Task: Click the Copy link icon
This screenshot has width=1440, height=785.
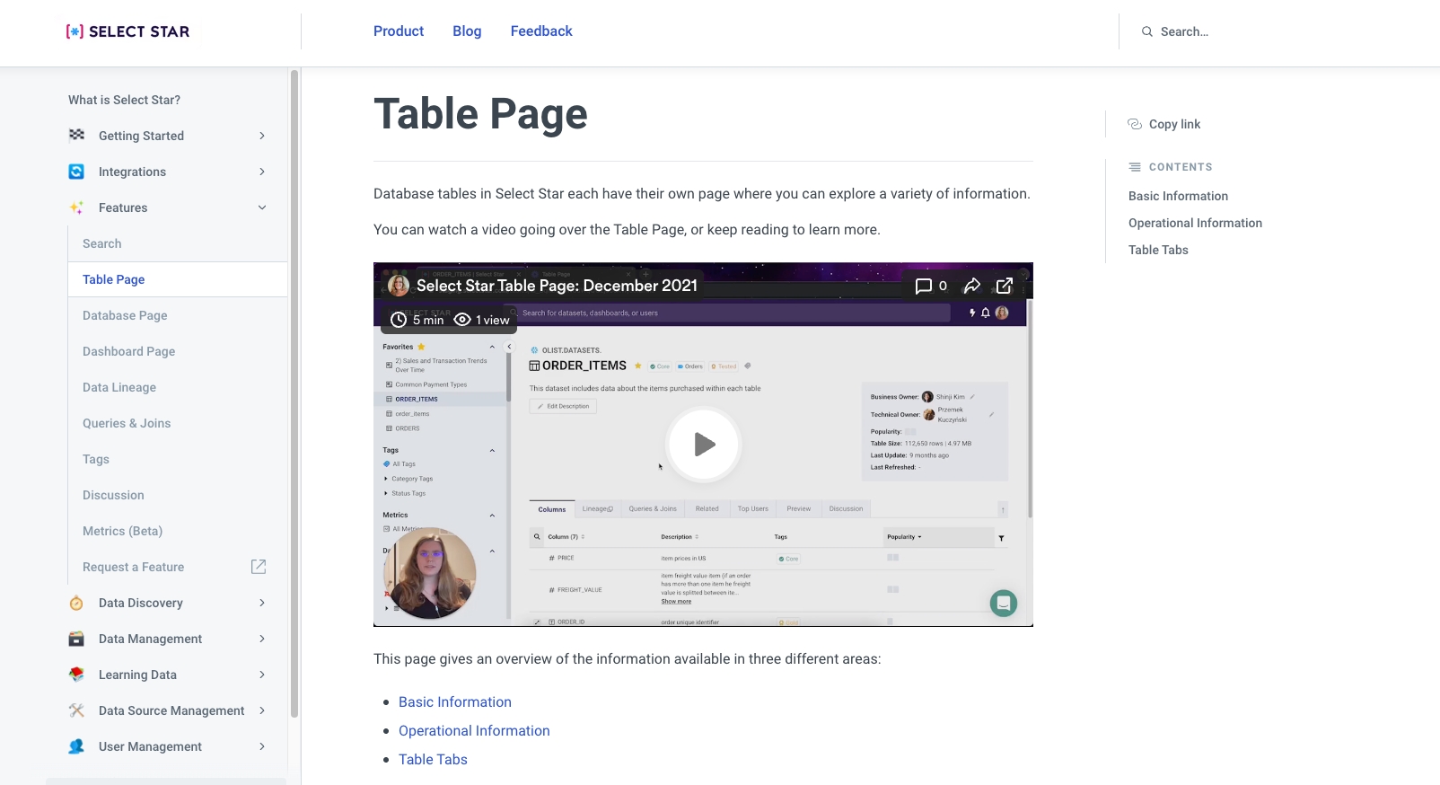Action: tap(1135, 124)
